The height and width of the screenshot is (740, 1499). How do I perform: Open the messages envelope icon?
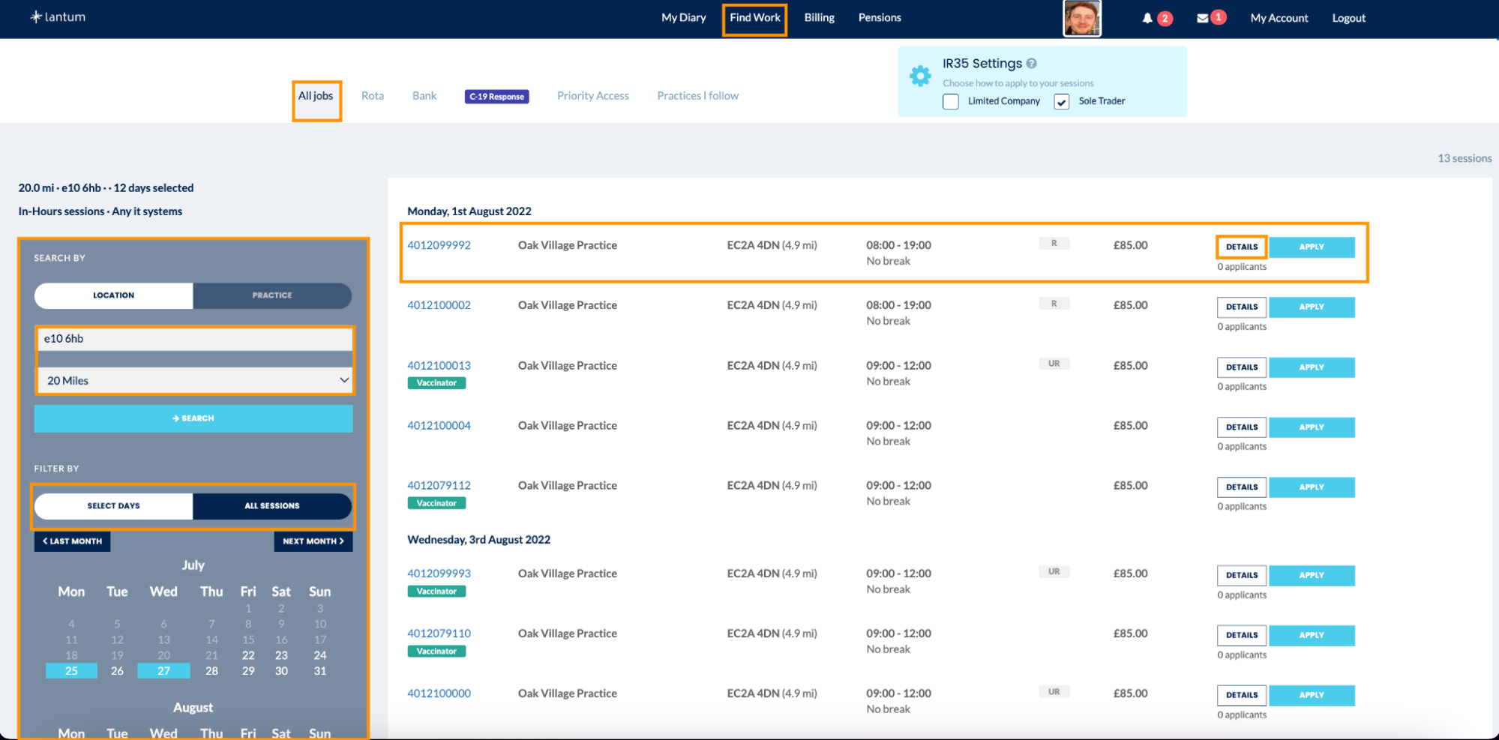click(1202, 18)
